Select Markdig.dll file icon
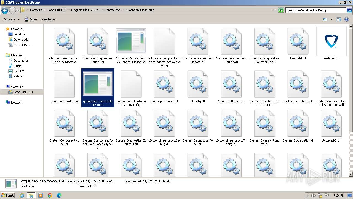This screenshot has width=353, height=199. (x=198, y=84)
